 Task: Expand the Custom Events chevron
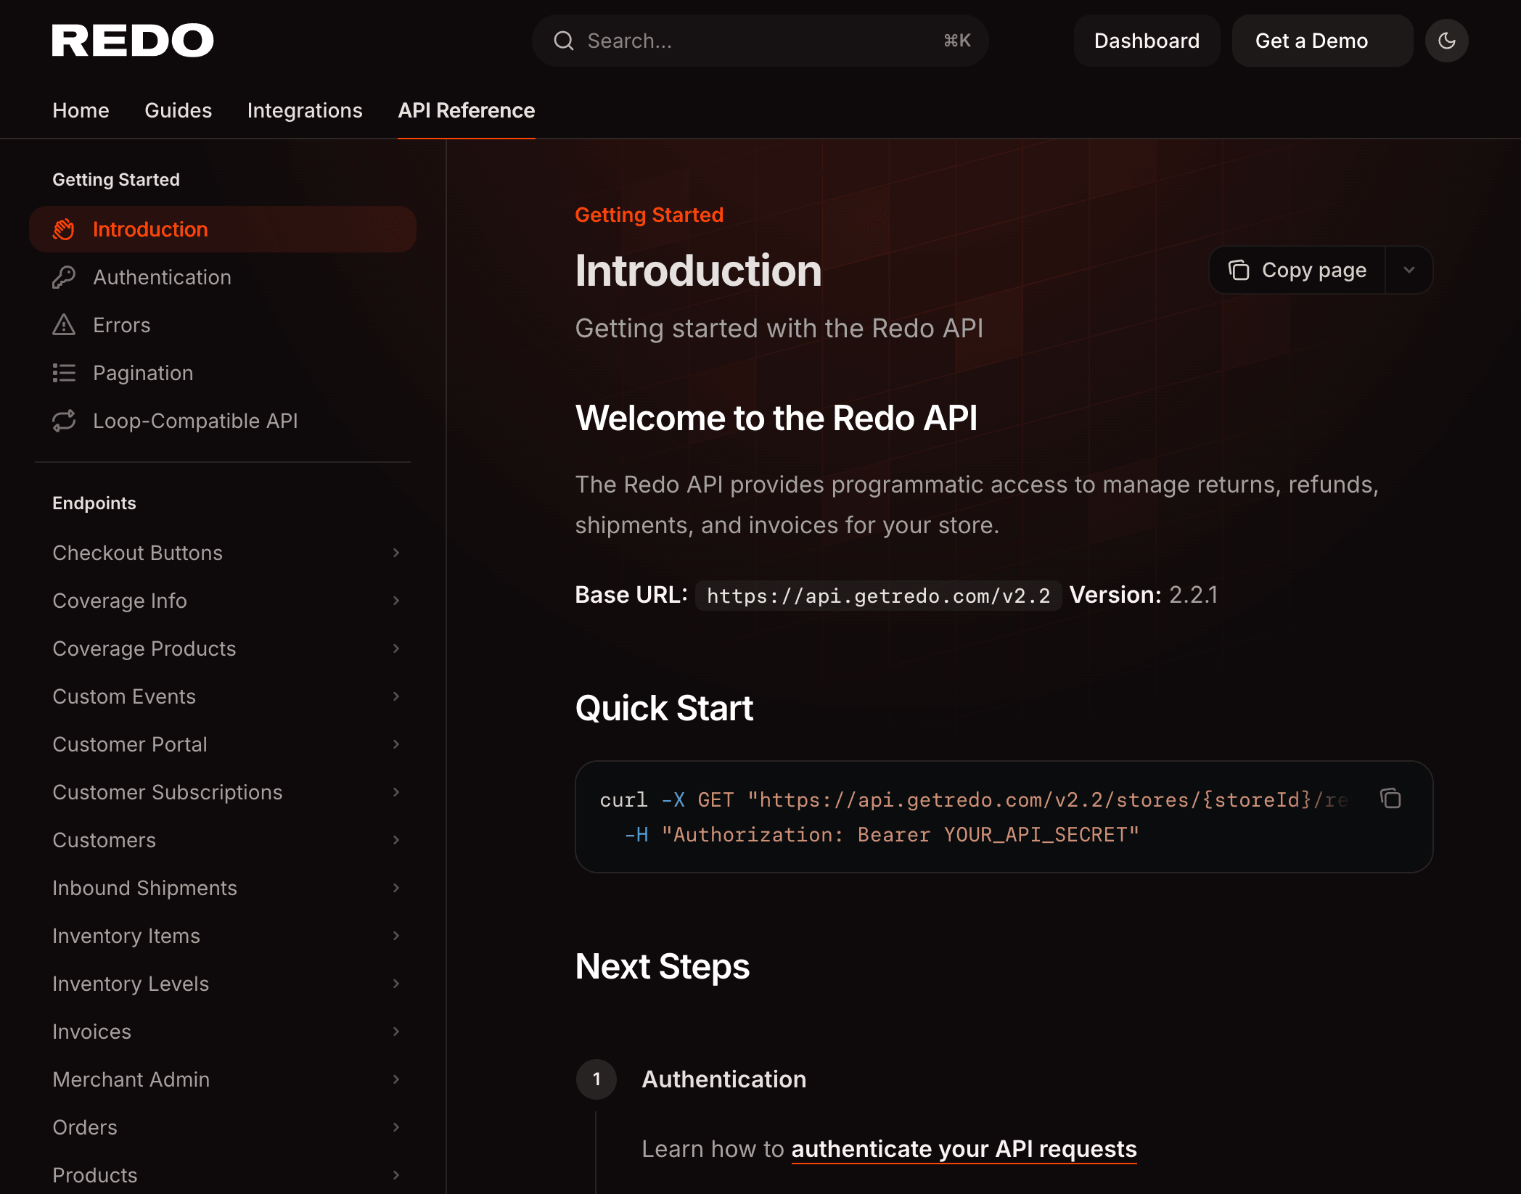(396, 696)
